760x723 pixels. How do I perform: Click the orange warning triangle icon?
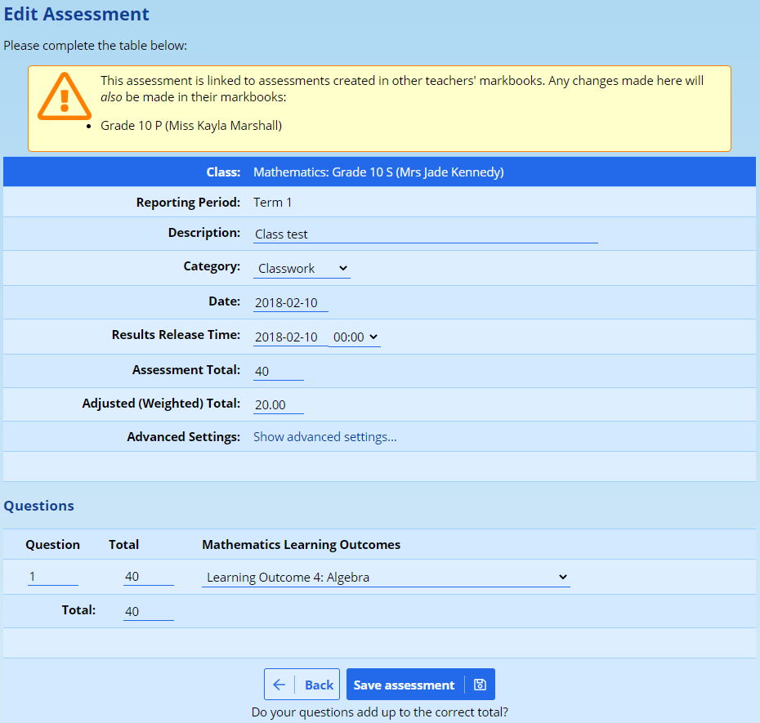(64, 96)
